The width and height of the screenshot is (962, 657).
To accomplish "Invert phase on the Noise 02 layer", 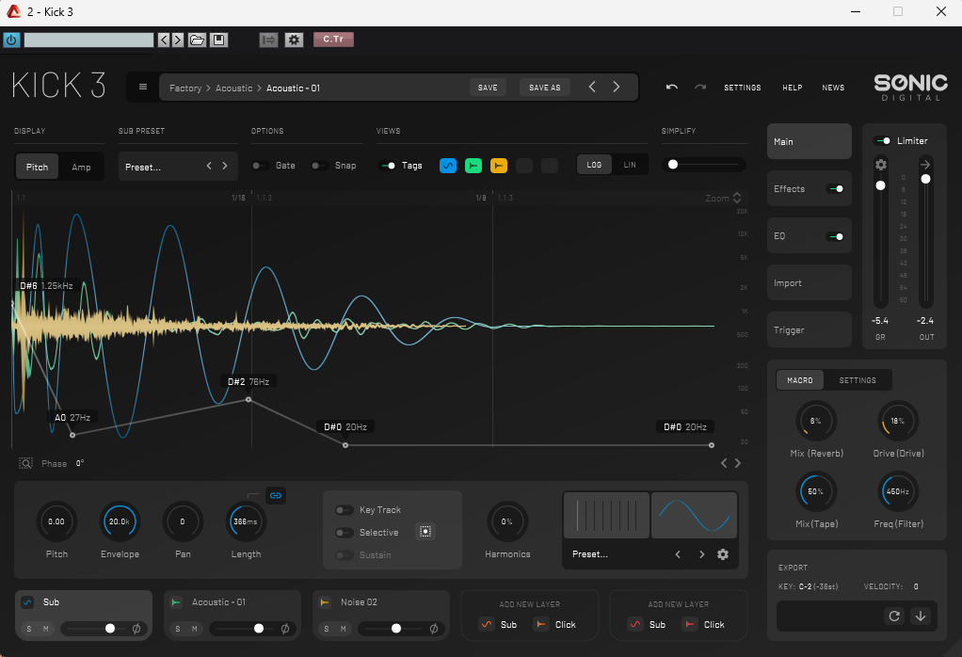I will point(434,628).
